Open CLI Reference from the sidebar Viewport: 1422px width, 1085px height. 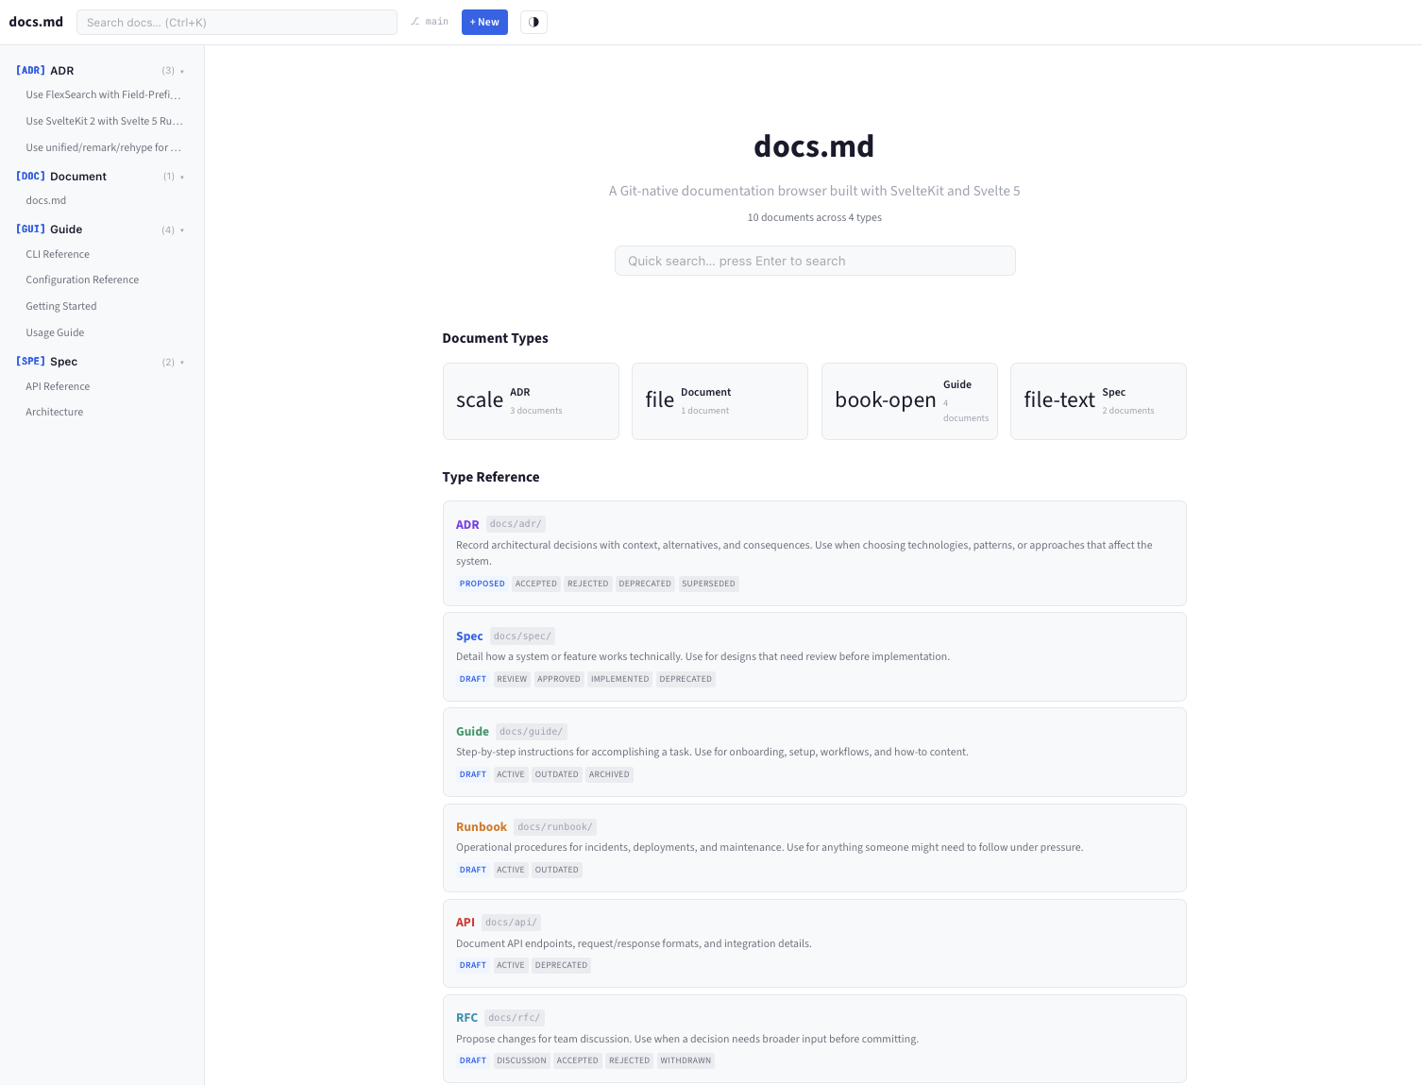click(58, 254)
